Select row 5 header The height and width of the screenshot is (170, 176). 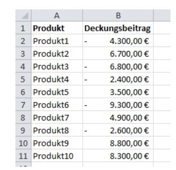[23, 79]
